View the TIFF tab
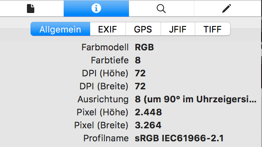This screenshot has height=147, width=262. pyautogui.click(x=212, y=29)
